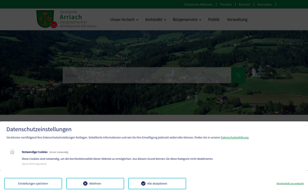Click the Ablehnen button
Viewport: 308px width, 192px height.
[95, 184]
